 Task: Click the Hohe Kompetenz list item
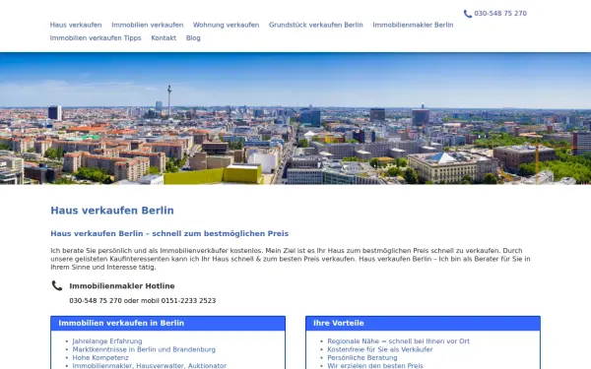click(100, 358)
